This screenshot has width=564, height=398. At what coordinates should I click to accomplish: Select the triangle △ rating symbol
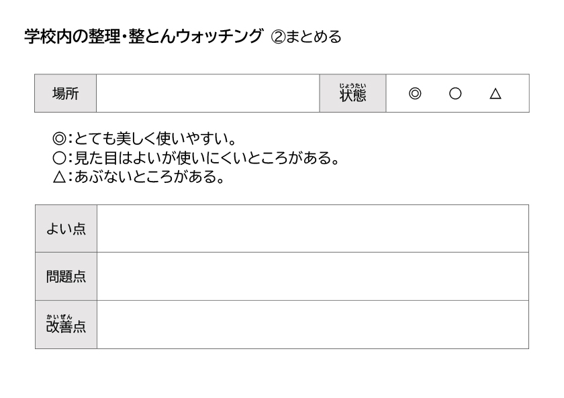pos(496,94)
